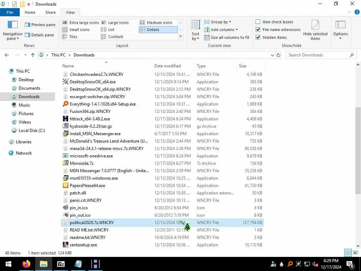The width and height of the screenshot is (361, 271).
Task: Switch to List layout
Action: (x=108, y=30)
